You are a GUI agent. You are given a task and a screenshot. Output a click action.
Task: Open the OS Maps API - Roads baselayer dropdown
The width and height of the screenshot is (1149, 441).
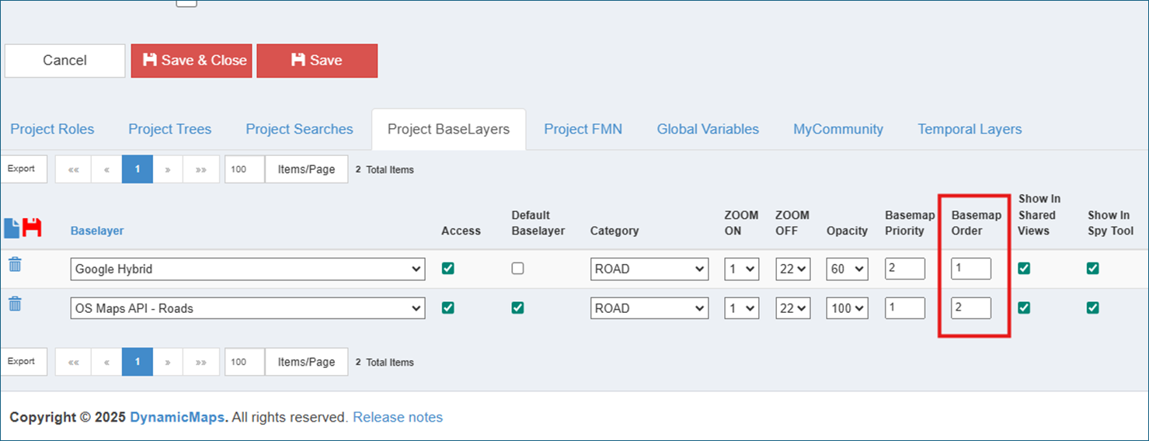tap(248, 308)
